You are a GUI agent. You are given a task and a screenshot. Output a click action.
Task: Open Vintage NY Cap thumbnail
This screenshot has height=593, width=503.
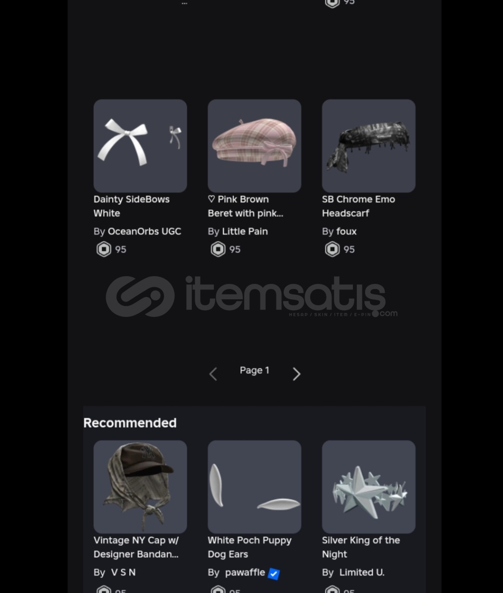(x=140, y=486)
